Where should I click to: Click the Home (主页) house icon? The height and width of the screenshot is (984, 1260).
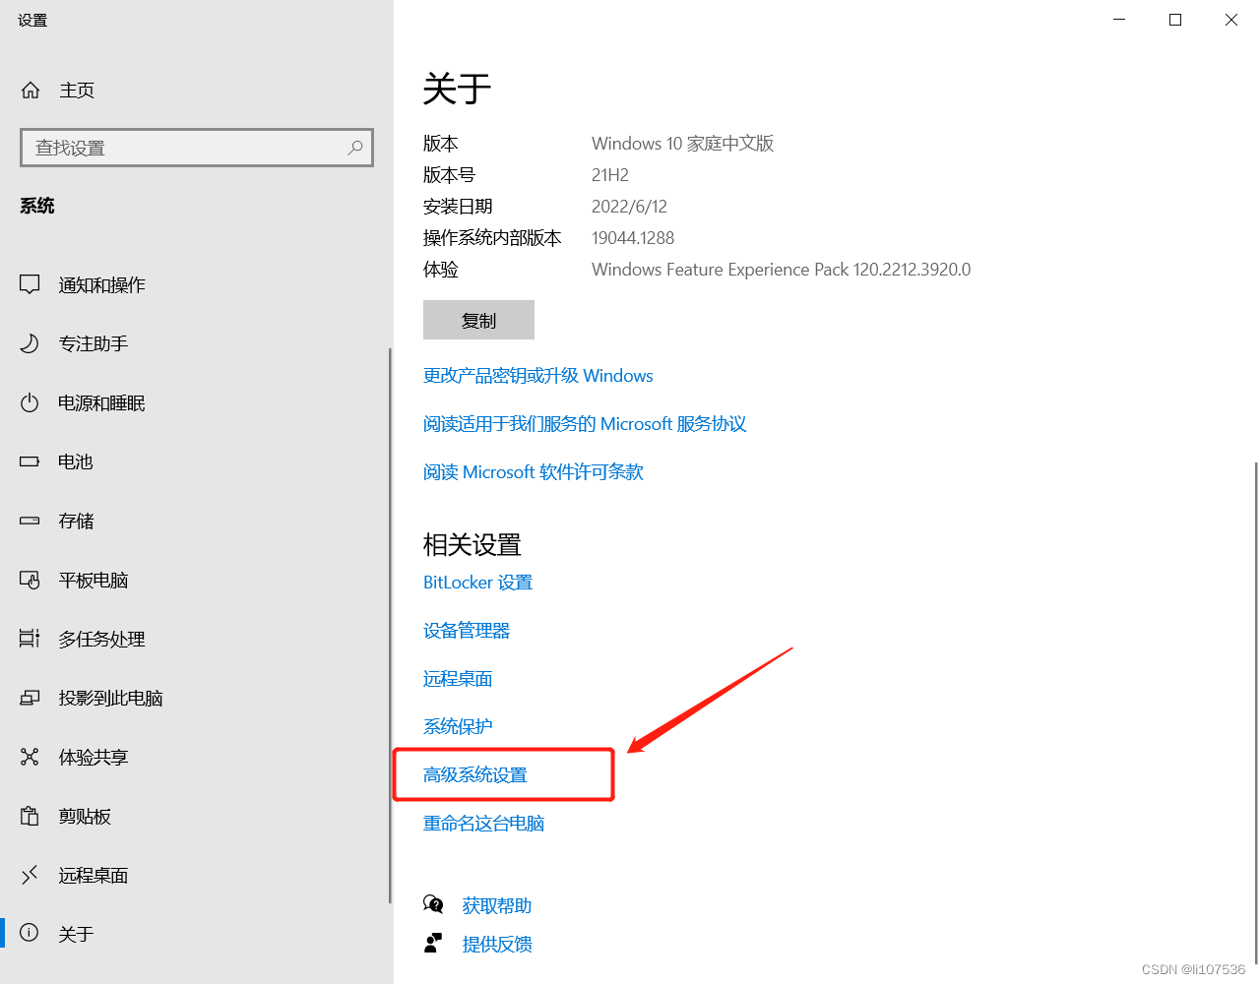coord(31,91)
